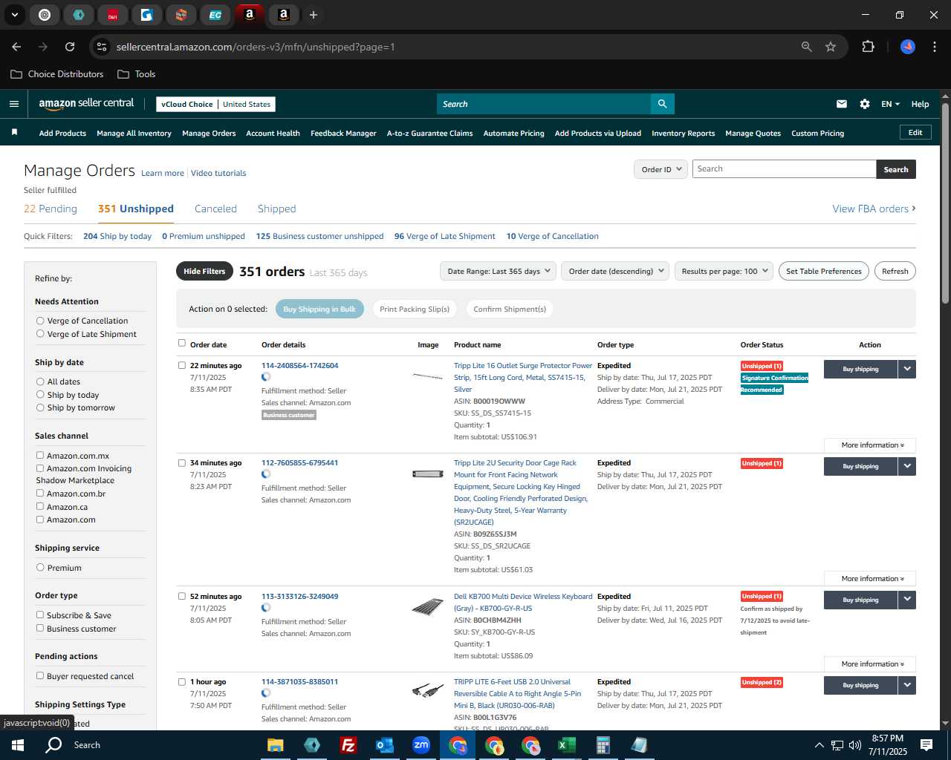Open View FBA orders link

pos(874,209)
